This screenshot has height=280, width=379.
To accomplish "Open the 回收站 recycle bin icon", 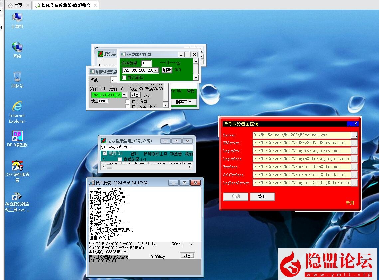I will click(x=17, y=80).
